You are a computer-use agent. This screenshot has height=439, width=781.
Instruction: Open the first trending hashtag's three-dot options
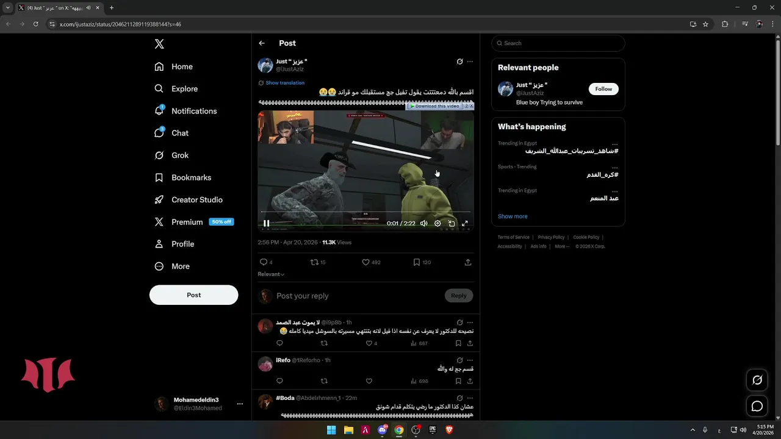[614, 144]
